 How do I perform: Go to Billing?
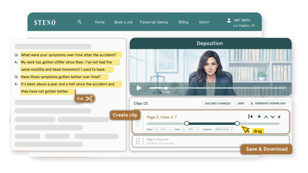pos(183,22)
